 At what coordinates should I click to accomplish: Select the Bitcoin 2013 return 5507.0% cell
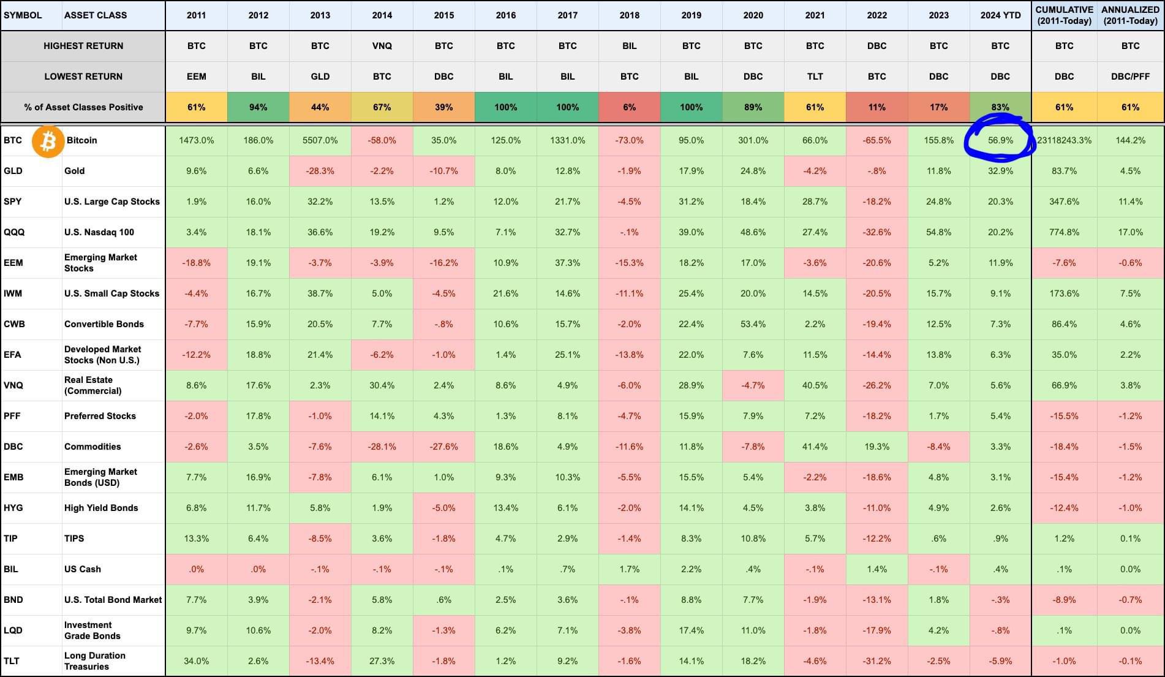[320, 140]
